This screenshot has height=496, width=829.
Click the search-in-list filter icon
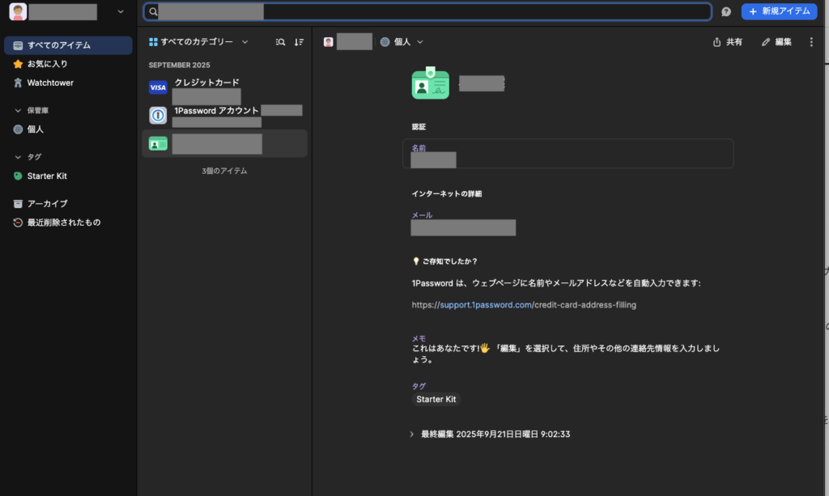[x=280, y=42]
